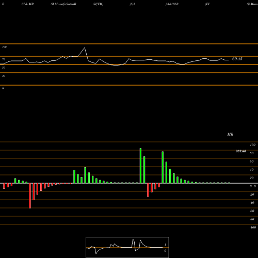The image size is (258, 258).
Task: Click the SI & MR header text
Action: (x=27, y=4)
